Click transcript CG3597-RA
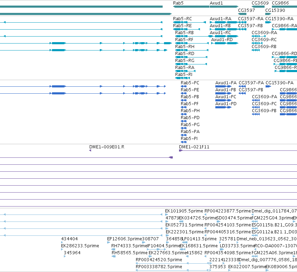Image resolution: width=297 pixels, height=272 pixels. 251,19
